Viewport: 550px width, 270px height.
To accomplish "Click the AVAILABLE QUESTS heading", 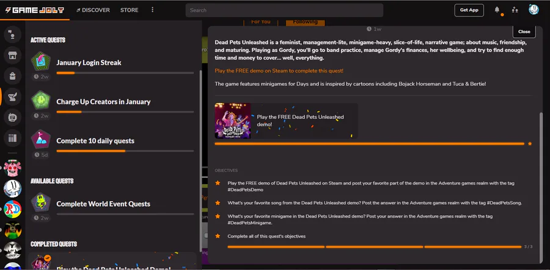I will [52, 181].
